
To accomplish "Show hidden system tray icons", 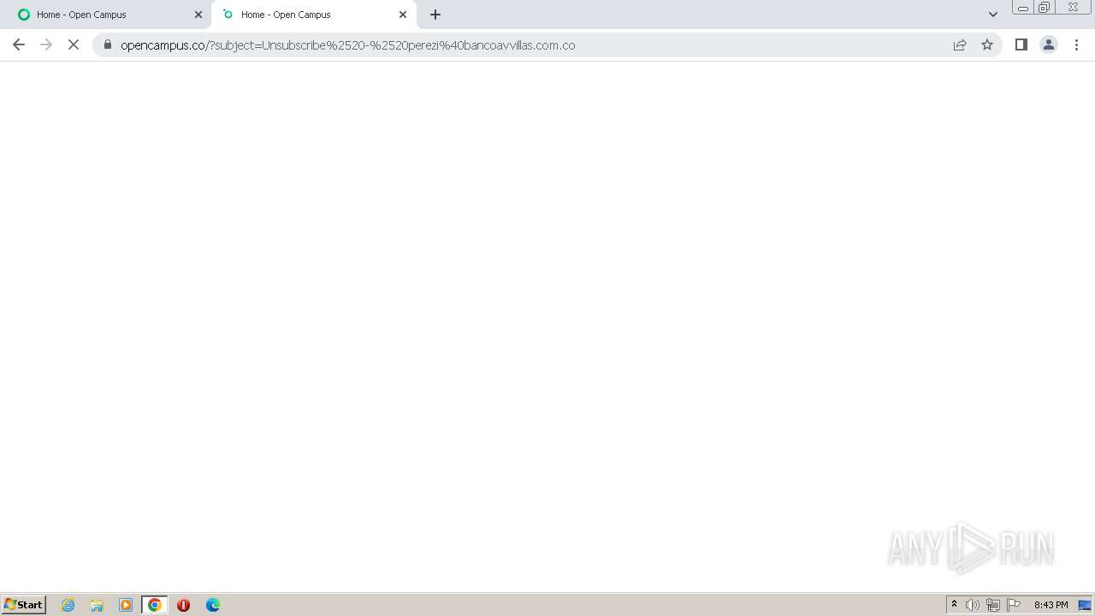I will click(954, 605).
